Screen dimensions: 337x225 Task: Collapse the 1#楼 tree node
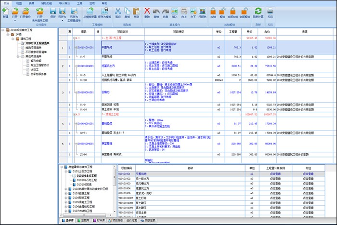click(8, 34)
